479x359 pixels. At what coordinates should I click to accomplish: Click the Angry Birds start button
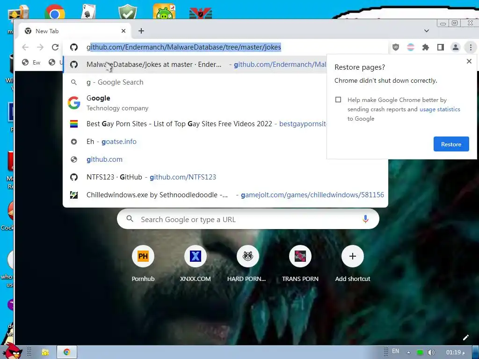pyautogui.click(x=12, y=351)
